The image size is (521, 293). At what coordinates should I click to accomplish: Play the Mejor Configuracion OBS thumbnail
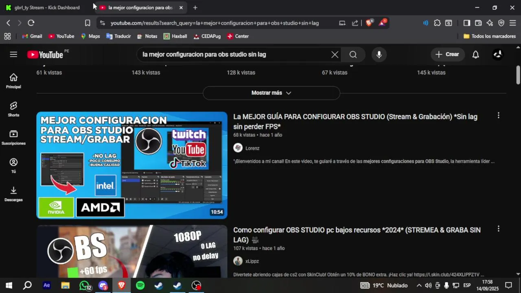click(x=132, y=165)
